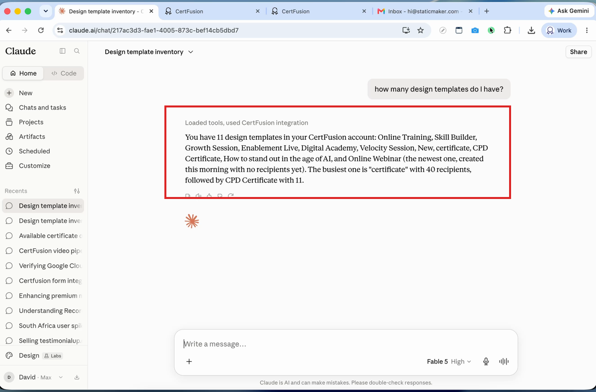Switch sidebar to Code mode

[64, 73]
